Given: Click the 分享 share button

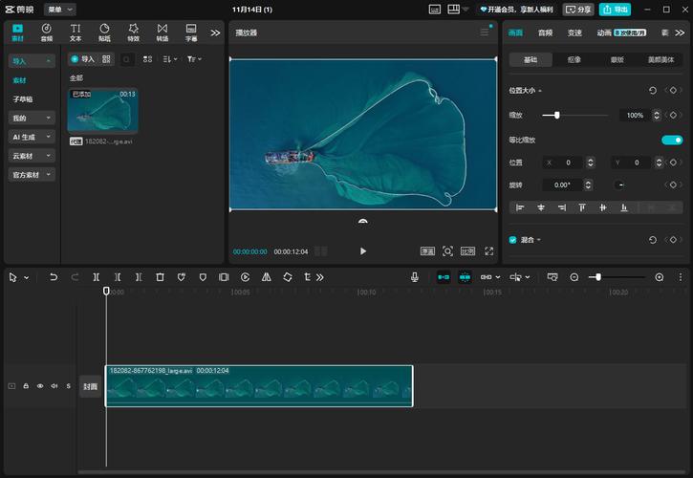Looking at the screenshot, I should click(577, 9).
